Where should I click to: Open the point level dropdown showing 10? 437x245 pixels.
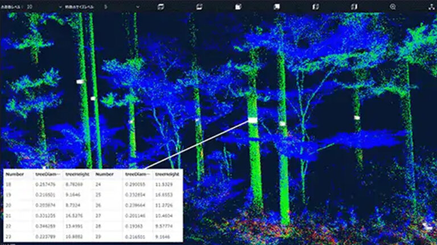(x=34, y=7)
